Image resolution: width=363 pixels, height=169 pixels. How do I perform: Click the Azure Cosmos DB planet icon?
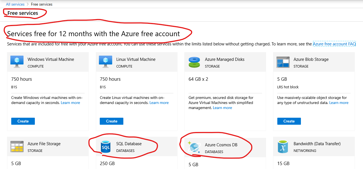coord(194,147)
